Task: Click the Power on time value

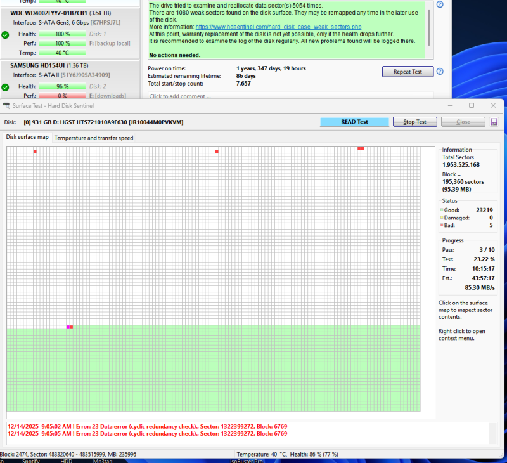Action: (271, 68)
